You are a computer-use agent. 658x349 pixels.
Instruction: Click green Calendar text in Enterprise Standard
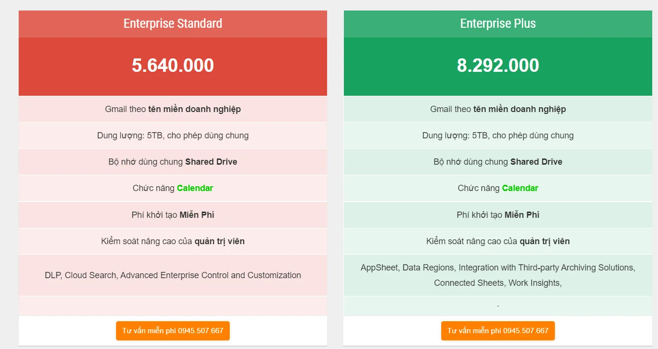(x=195, y=188)
